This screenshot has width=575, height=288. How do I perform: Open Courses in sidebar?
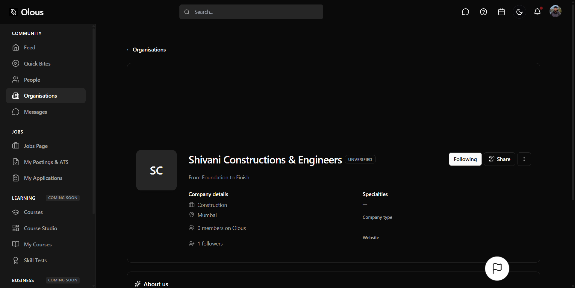(x=46, y=212)
